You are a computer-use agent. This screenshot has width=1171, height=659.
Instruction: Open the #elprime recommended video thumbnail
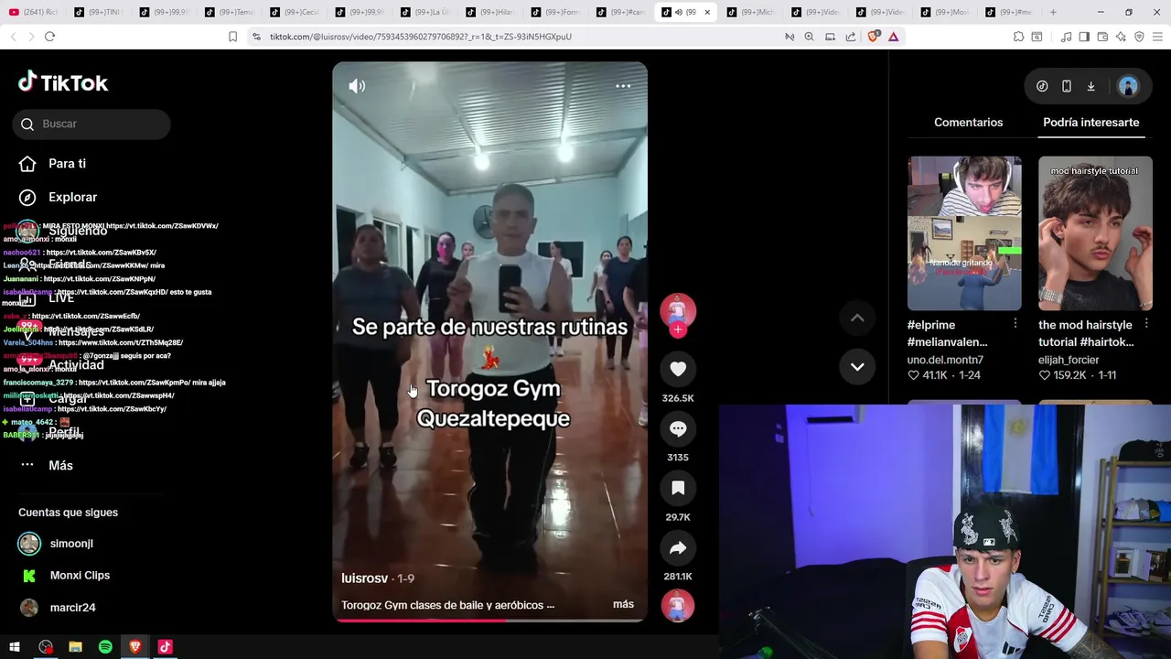click(964, 233)
